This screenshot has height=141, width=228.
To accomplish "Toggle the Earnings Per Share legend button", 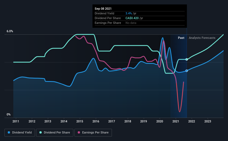I will pyautogui.click(x=93, y=133).
